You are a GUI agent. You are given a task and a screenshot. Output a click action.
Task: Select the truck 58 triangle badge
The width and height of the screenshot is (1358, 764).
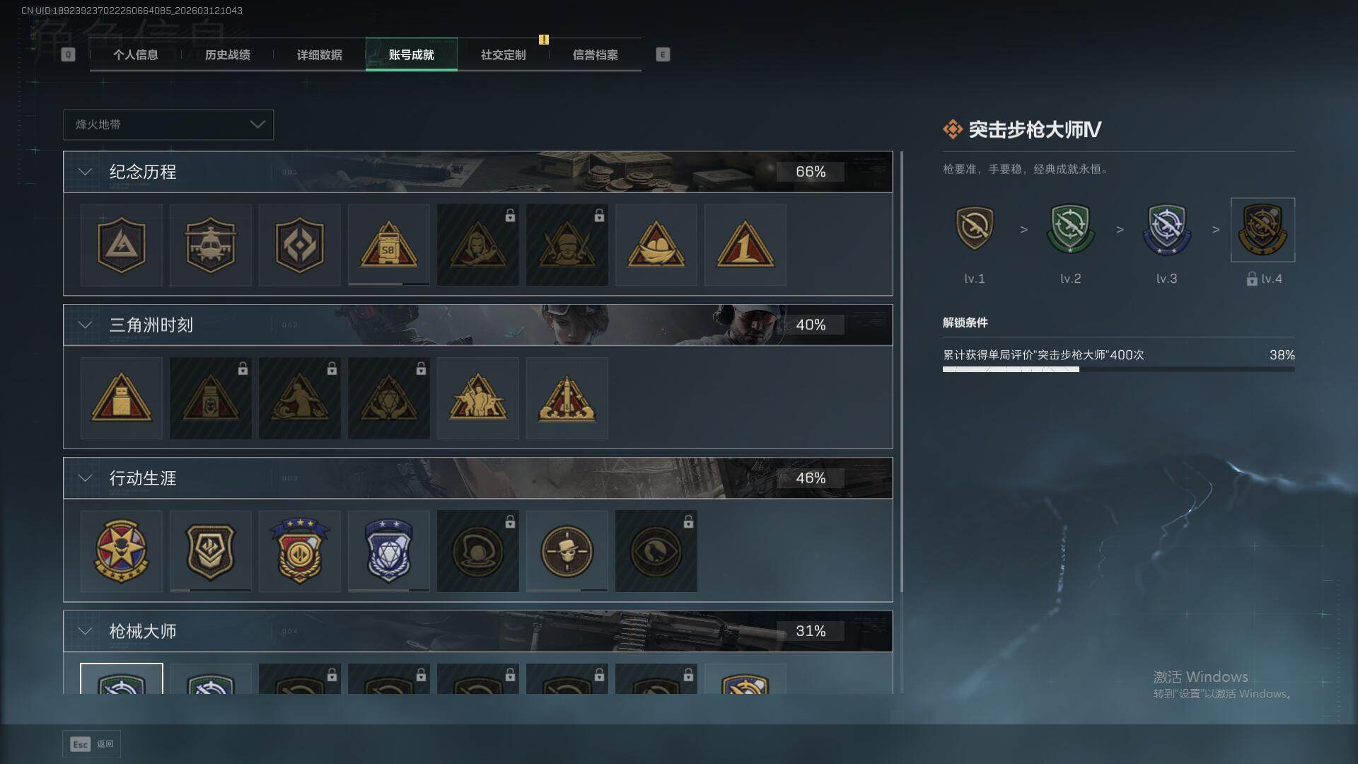(x=388, y=245)
